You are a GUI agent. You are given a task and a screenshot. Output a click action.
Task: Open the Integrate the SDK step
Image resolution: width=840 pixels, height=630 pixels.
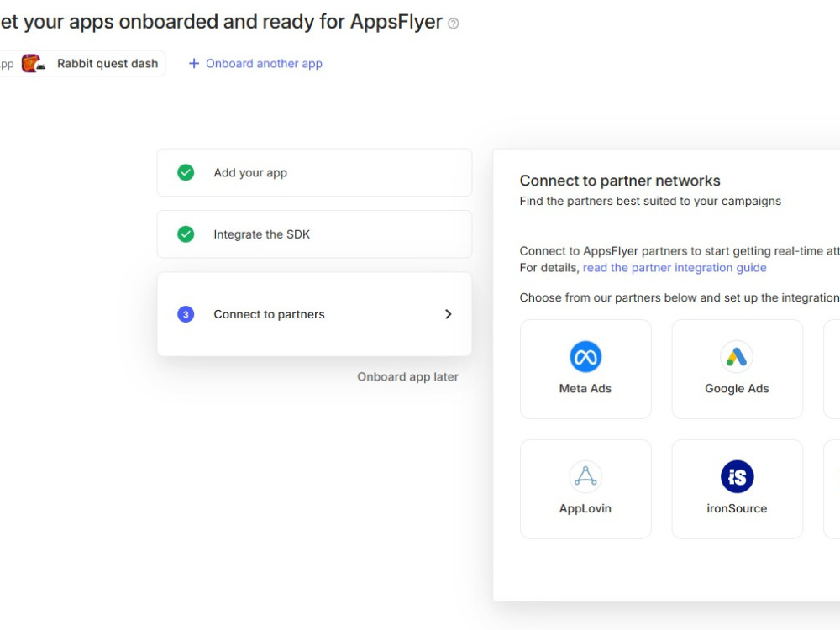coord(314,234)
